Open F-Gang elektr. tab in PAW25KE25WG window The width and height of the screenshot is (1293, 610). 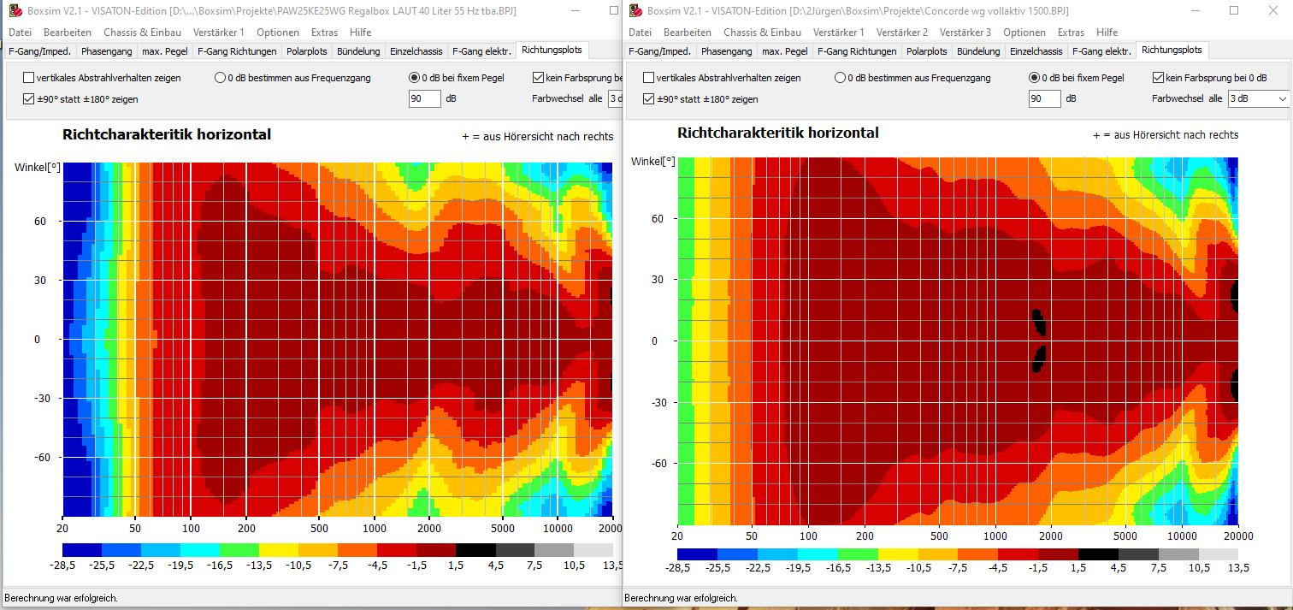coord(481,51)
